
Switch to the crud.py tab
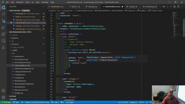tap(132, 7)
